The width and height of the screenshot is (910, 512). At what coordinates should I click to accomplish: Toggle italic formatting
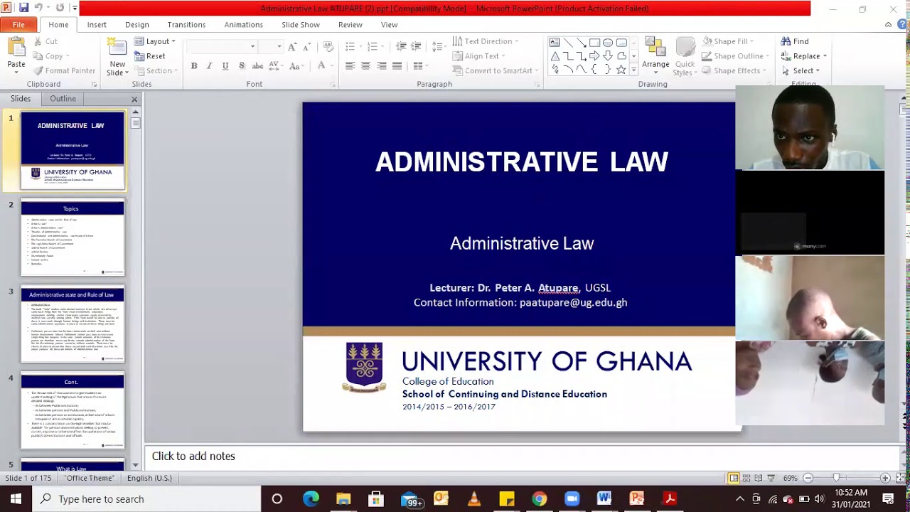pos(209,65)
